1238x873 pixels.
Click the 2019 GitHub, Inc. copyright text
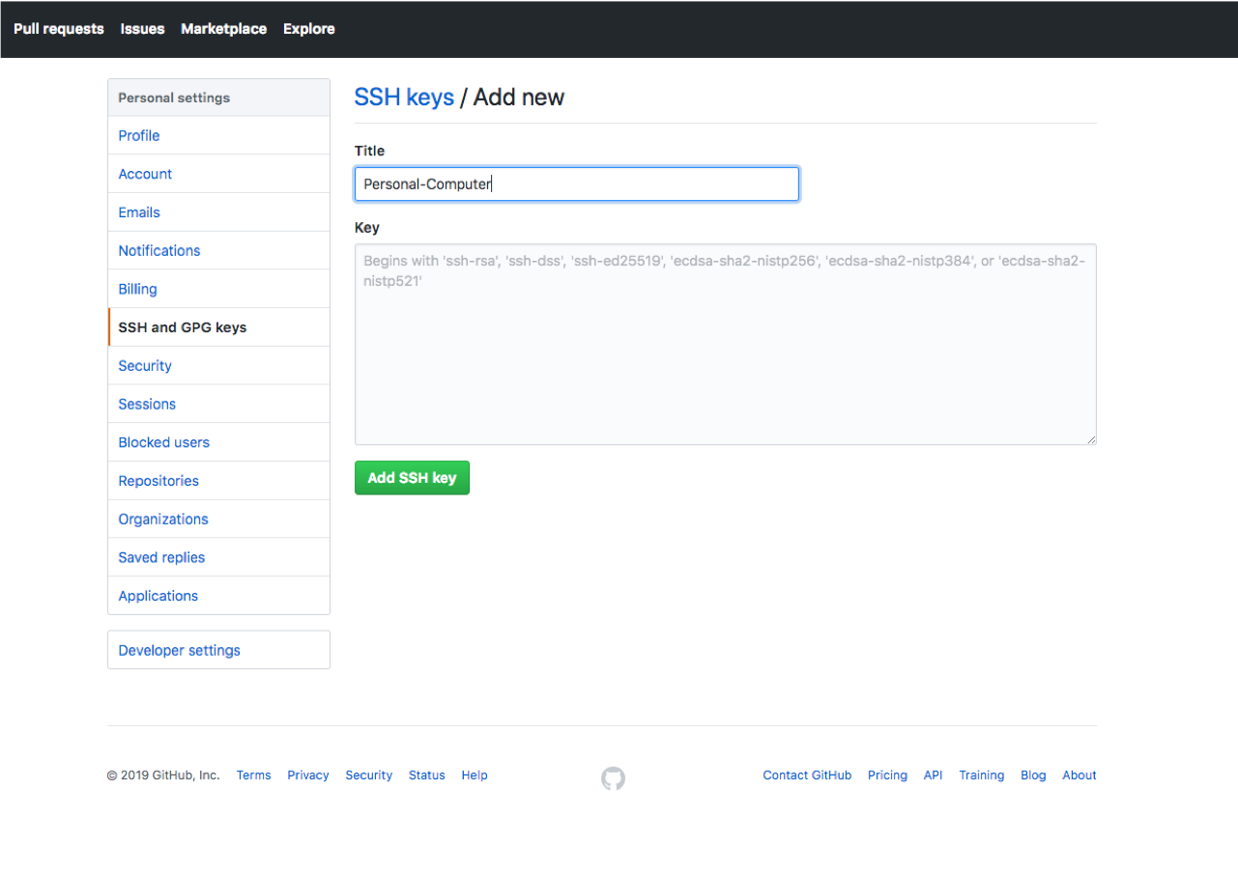(x=163, y=775)
